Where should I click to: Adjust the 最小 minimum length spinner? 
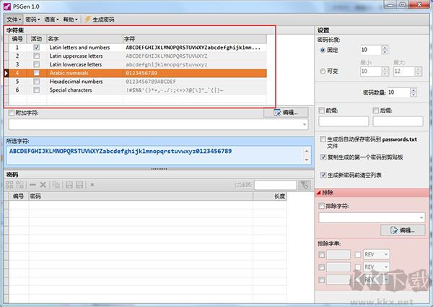coord(385,72)
